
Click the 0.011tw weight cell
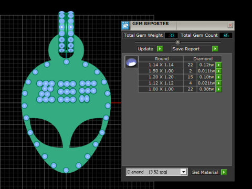coord(206,71)
